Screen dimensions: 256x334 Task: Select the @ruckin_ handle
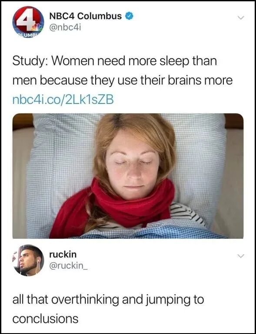click(x=68, y=265)
